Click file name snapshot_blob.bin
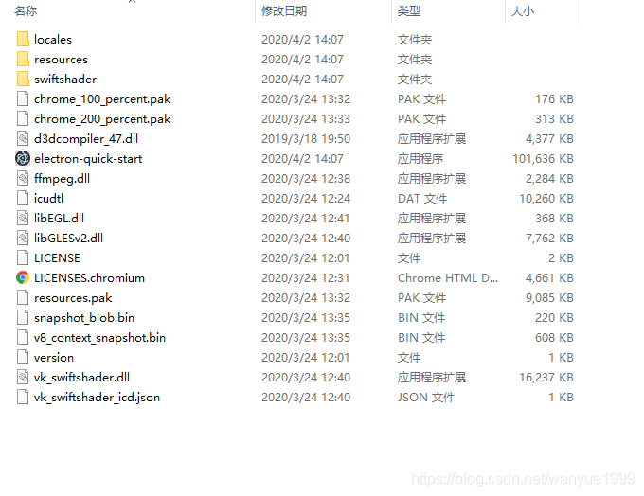 [84, 318]
